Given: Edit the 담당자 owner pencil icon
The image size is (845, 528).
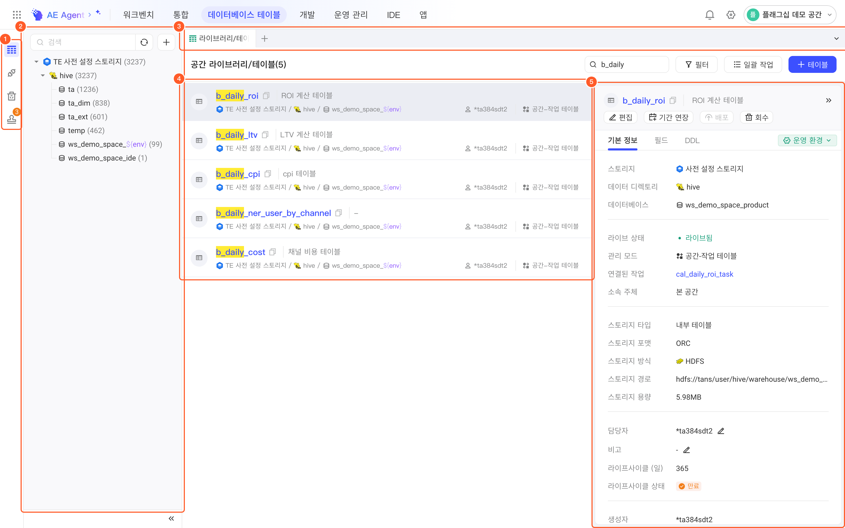Looking at the screenshot, I should (x=721, y=431).
